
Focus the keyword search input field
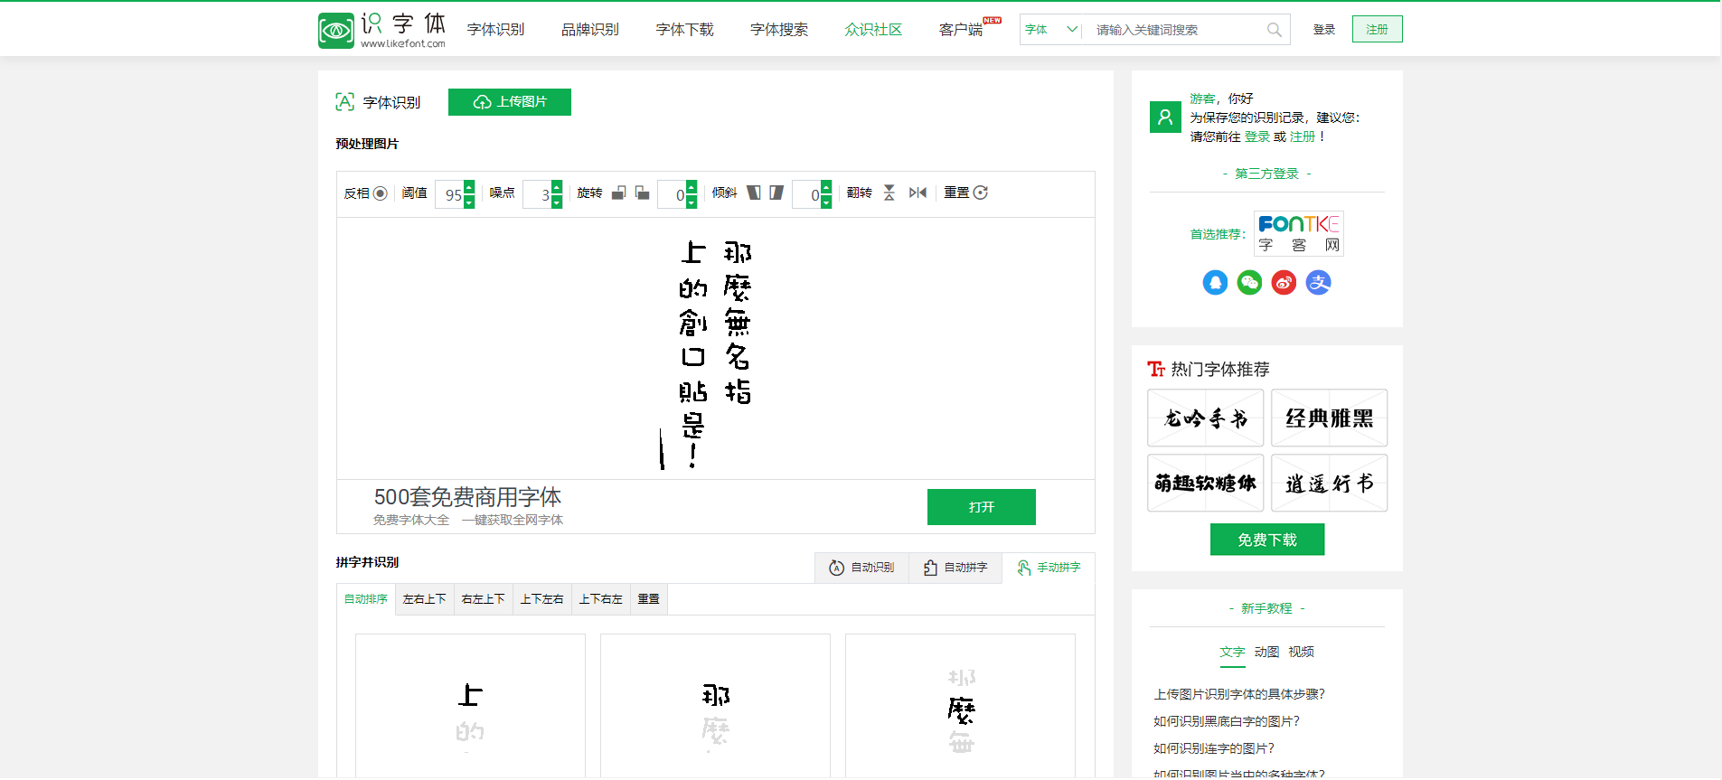pyautogui.click(x=1176, y=30)
